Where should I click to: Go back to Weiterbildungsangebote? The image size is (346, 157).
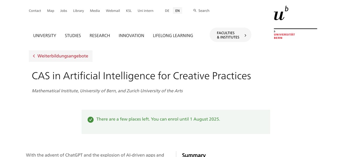coord(63,56)
